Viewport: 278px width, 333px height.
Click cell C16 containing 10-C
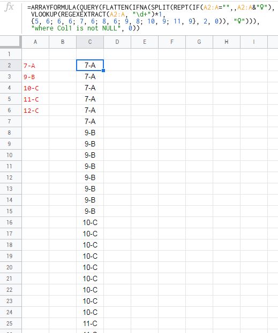click(90, 222)
